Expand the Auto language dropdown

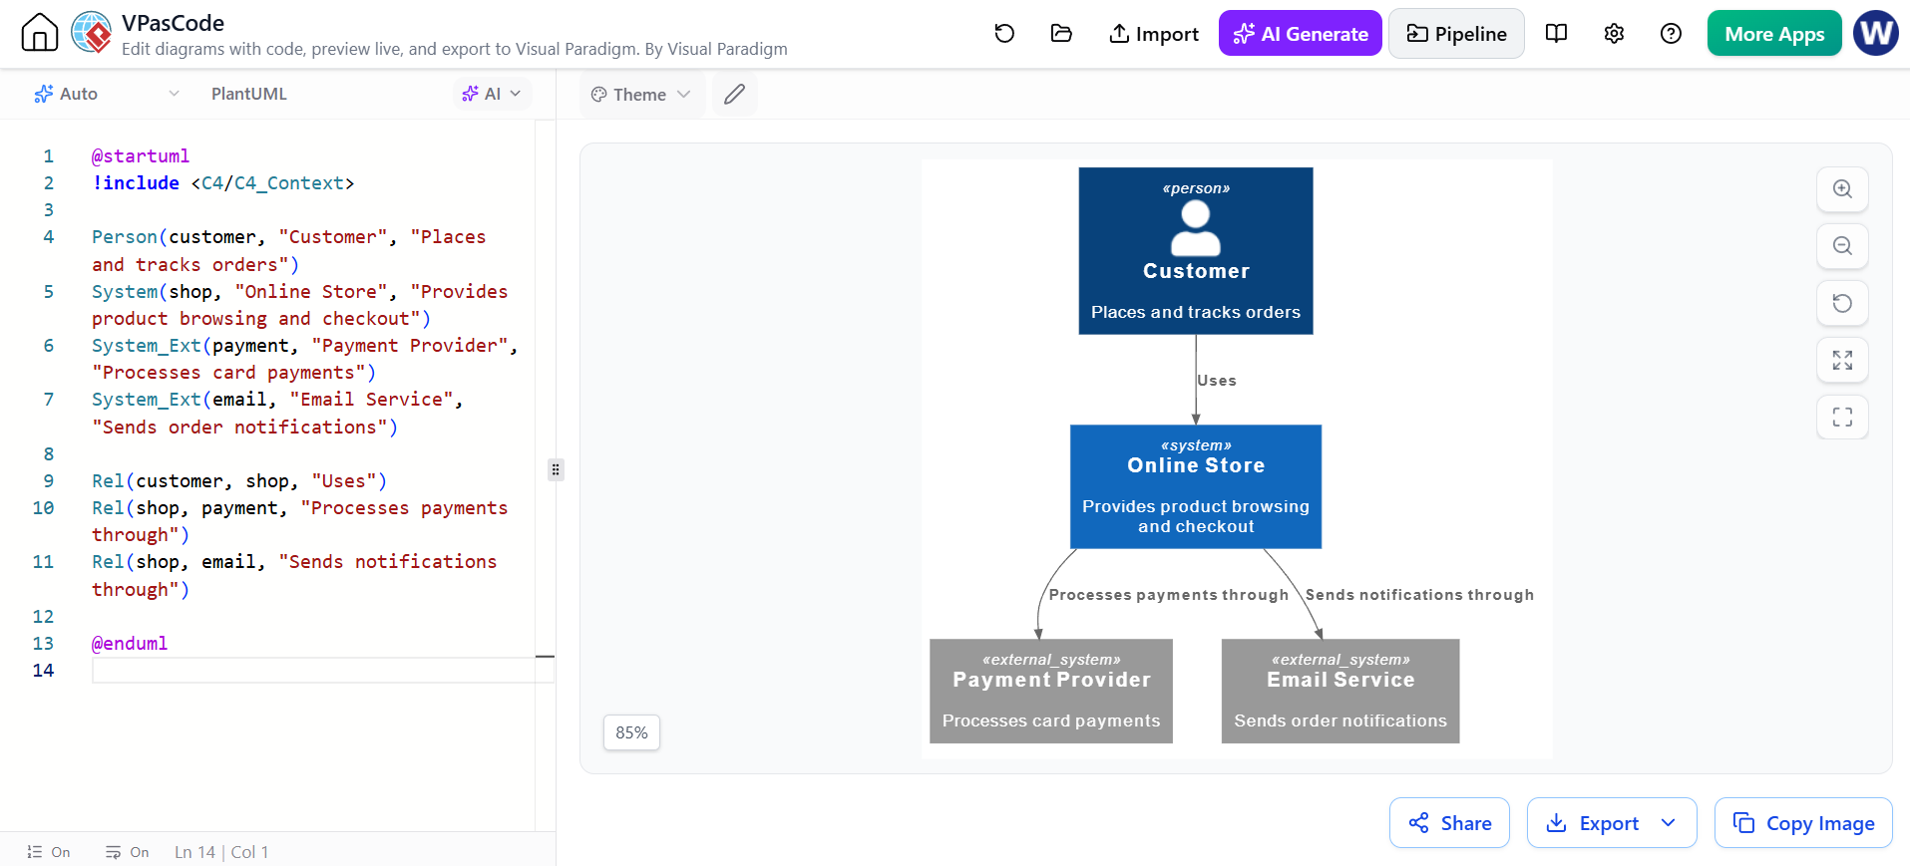coord(106,94)
